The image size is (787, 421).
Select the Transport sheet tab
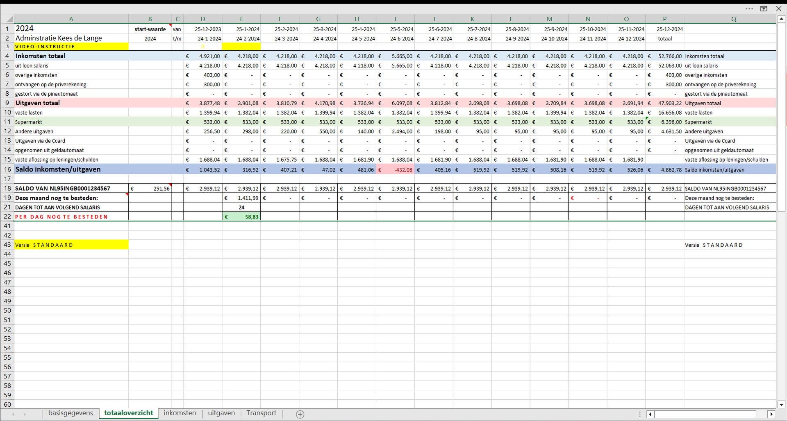(x=261, y=413)
